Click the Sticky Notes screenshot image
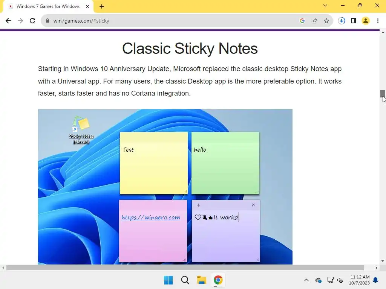Screen dimensions: 386x289 point(165,187)
